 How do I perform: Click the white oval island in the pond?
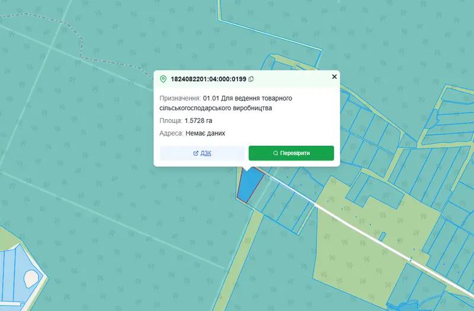pyautogui.click(x=31, y=278)
